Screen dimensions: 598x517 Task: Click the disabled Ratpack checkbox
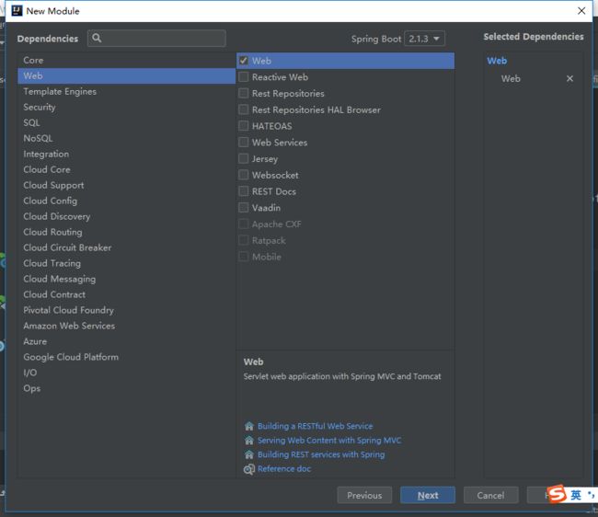tap(243, 241)
